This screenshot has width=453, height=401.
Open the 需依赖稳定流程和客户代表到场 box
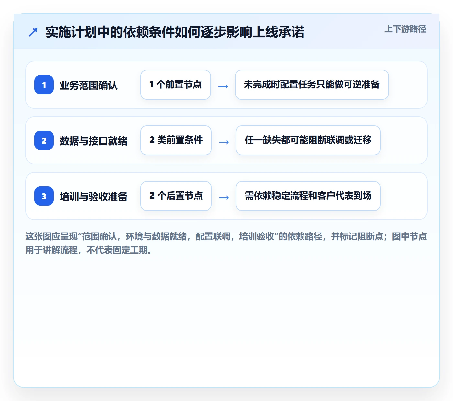[308, 196]
